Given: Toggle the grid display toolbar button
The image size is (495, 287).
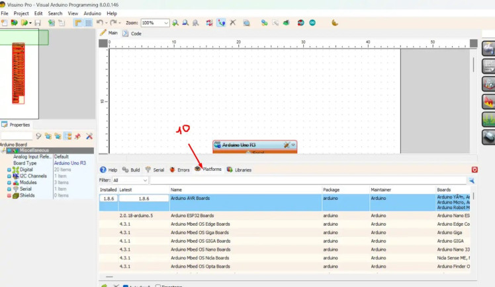Looking at the screenshot, I should coord(88,23).
